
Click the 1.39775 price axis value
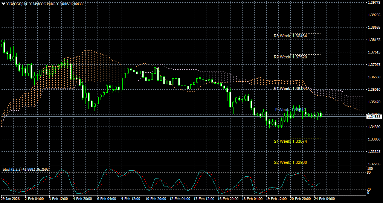point(374,2)
